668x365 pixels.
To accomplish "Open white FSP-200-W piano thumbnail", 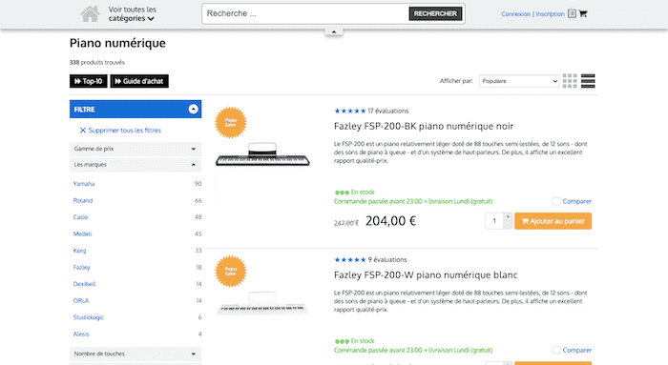I will pyautogui.click(x=262, y=303).
